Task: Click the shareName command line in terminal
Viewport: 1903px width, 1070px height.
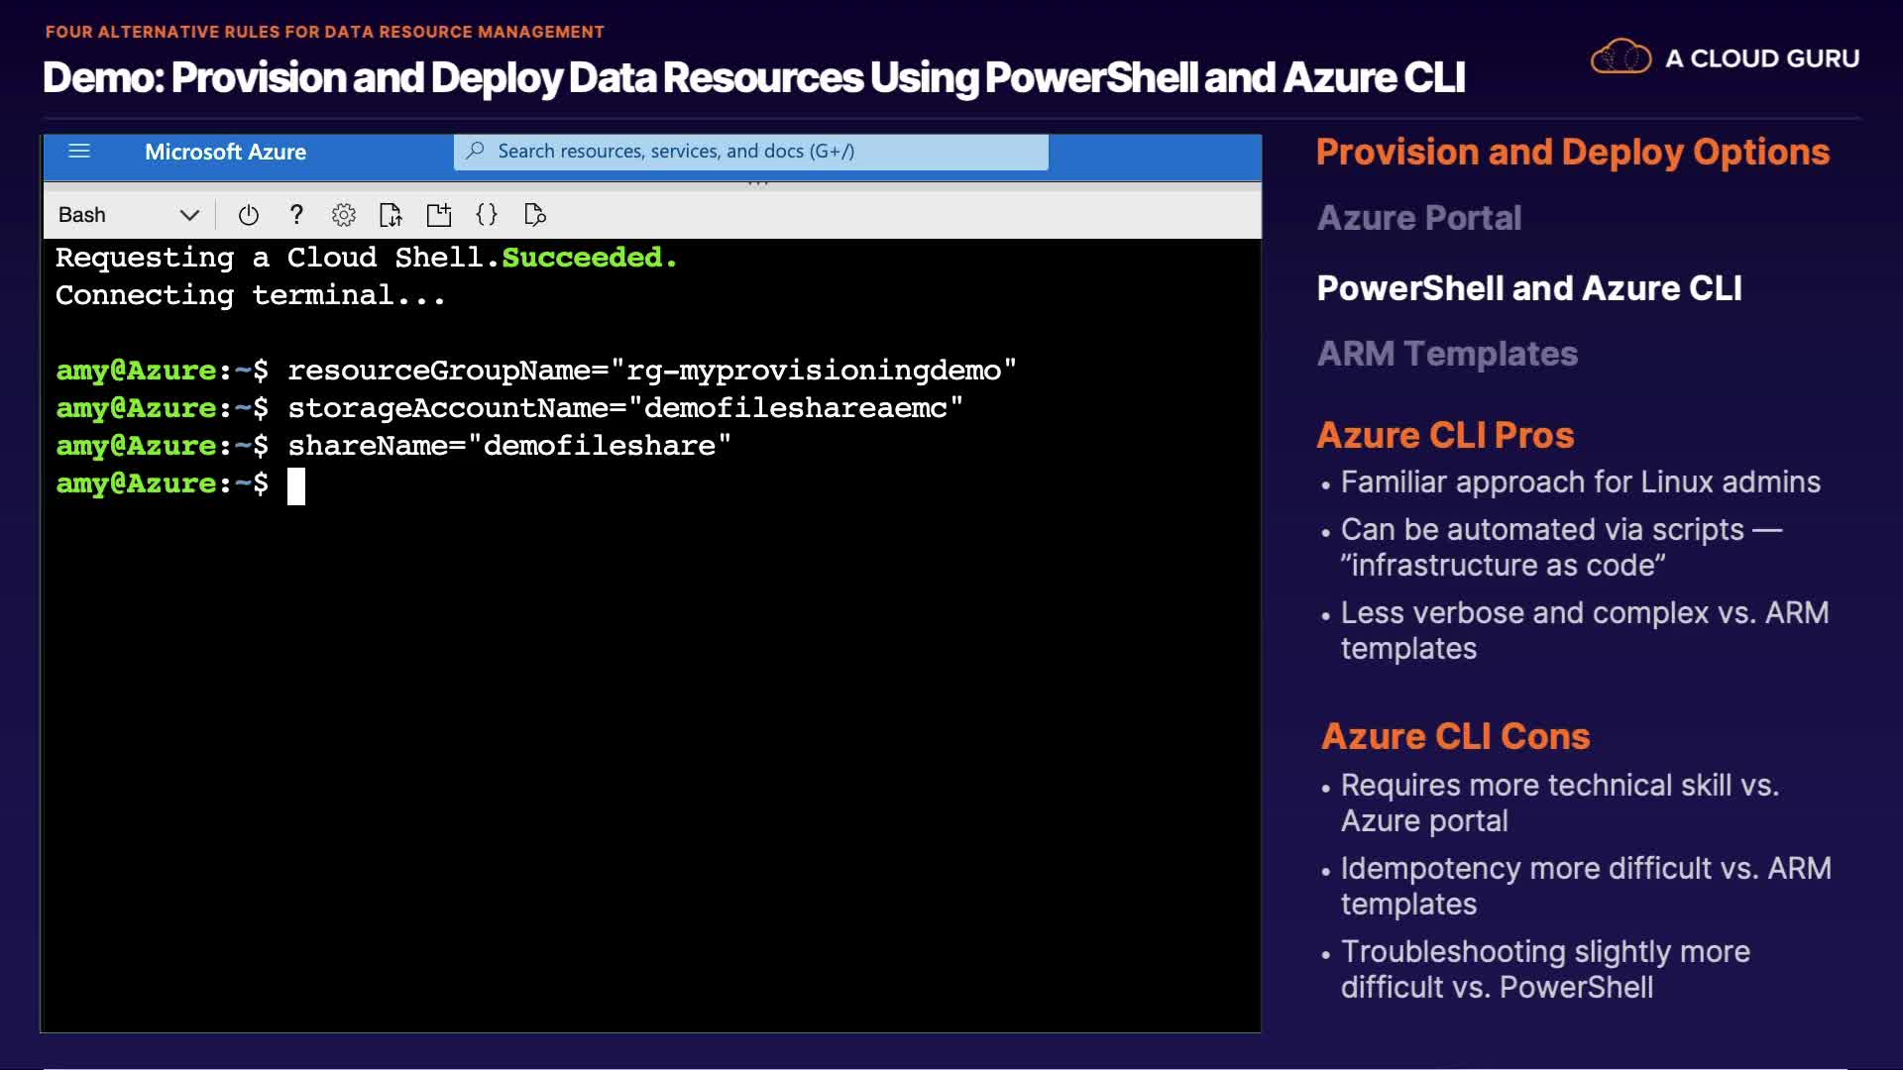Action: point(508,446)
